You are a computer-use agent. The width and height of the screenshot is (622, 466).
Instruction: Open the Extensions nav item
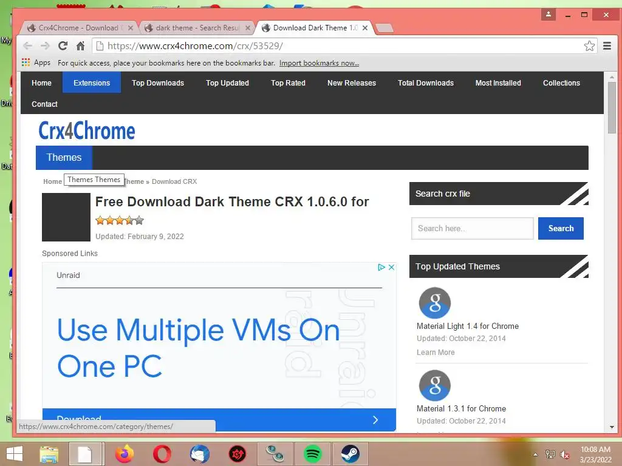[92, 83]
